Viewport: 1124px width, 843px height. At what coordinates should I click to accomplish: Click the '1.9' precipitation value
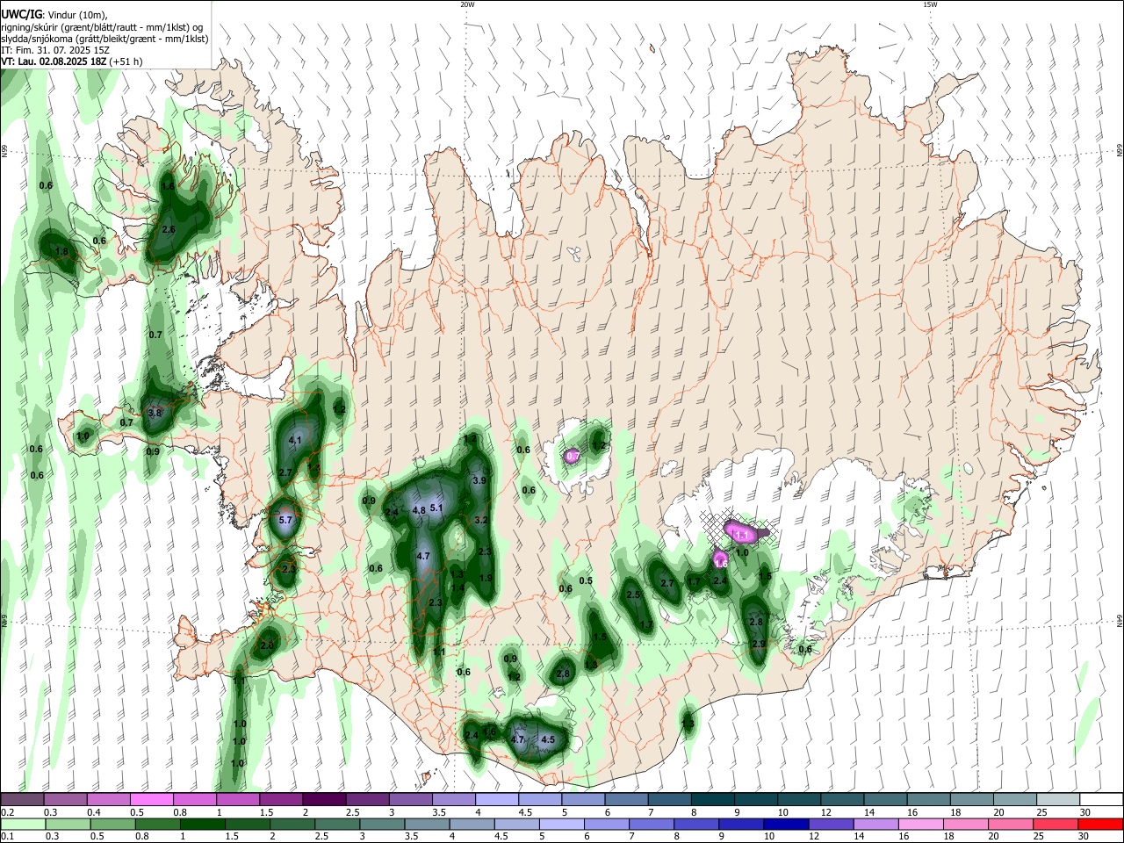click(x=486, y=578)
